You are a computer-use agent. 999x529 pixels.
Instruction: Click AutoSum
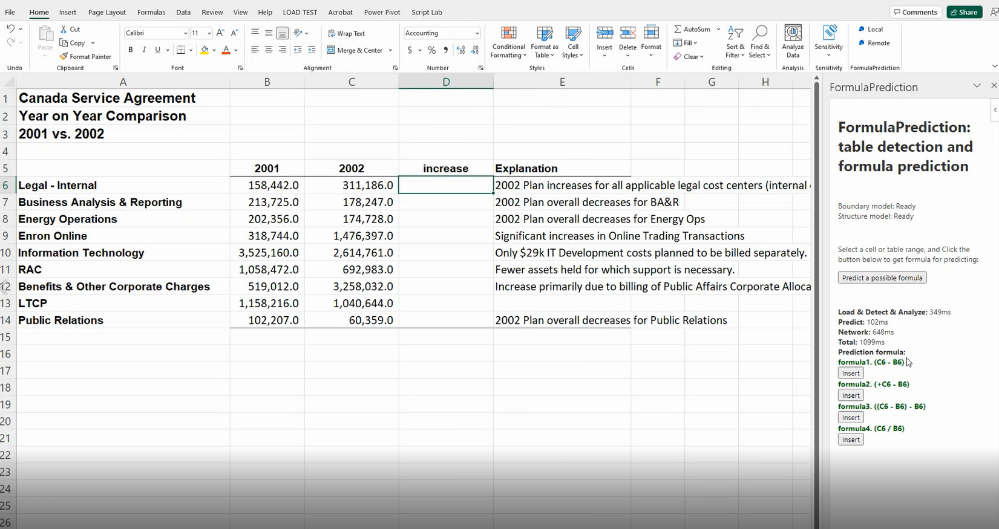(x=692, y=29)
